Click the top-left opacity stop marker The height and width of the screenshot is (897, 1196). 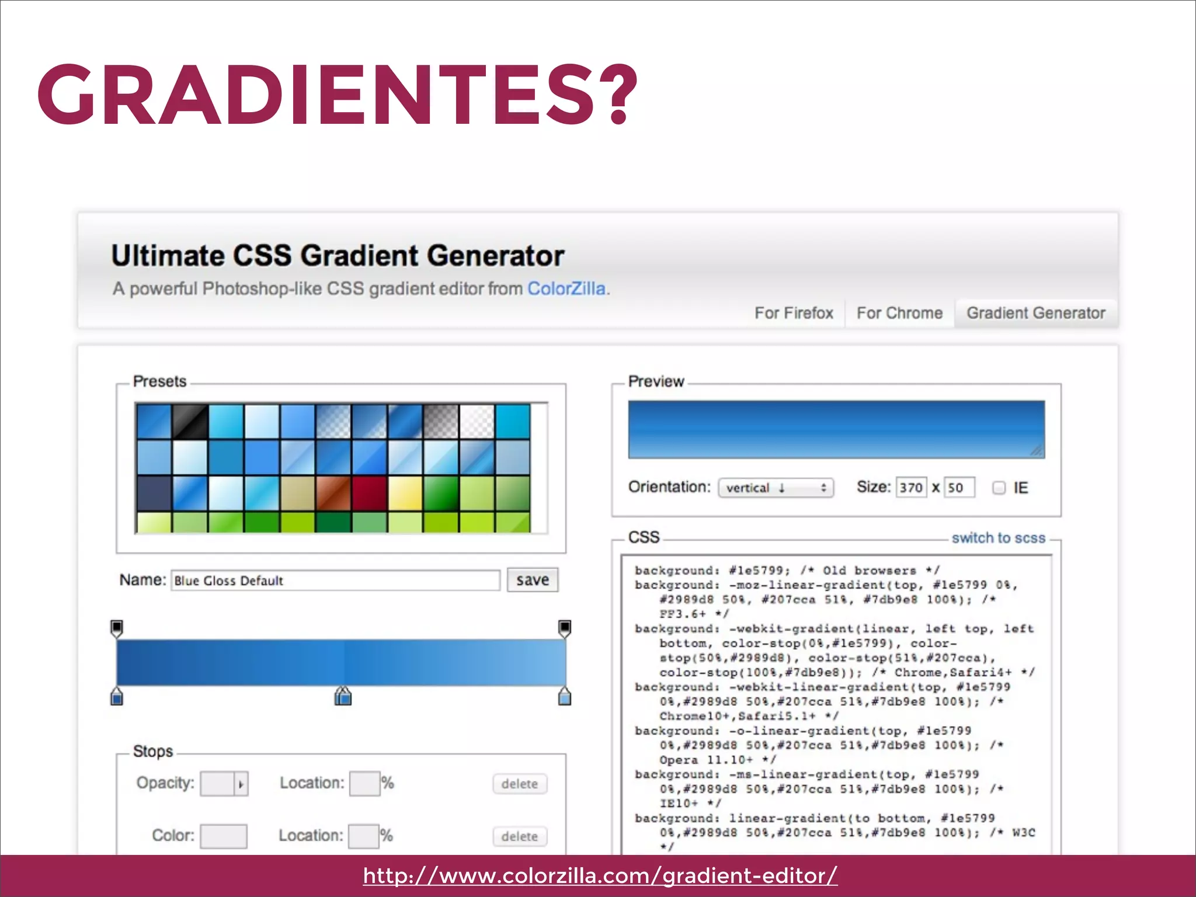(117, 628)
